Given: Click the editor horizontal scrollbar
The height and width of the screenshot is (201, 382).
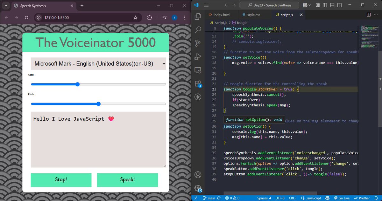Looking at the screenshot, I should tap(270, 193).
